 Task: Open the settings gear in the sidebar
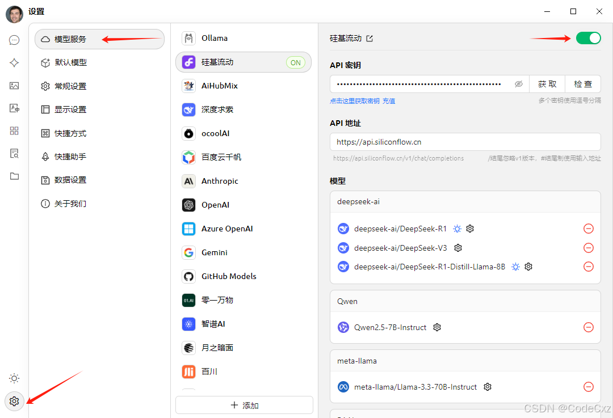coord(14,401)
